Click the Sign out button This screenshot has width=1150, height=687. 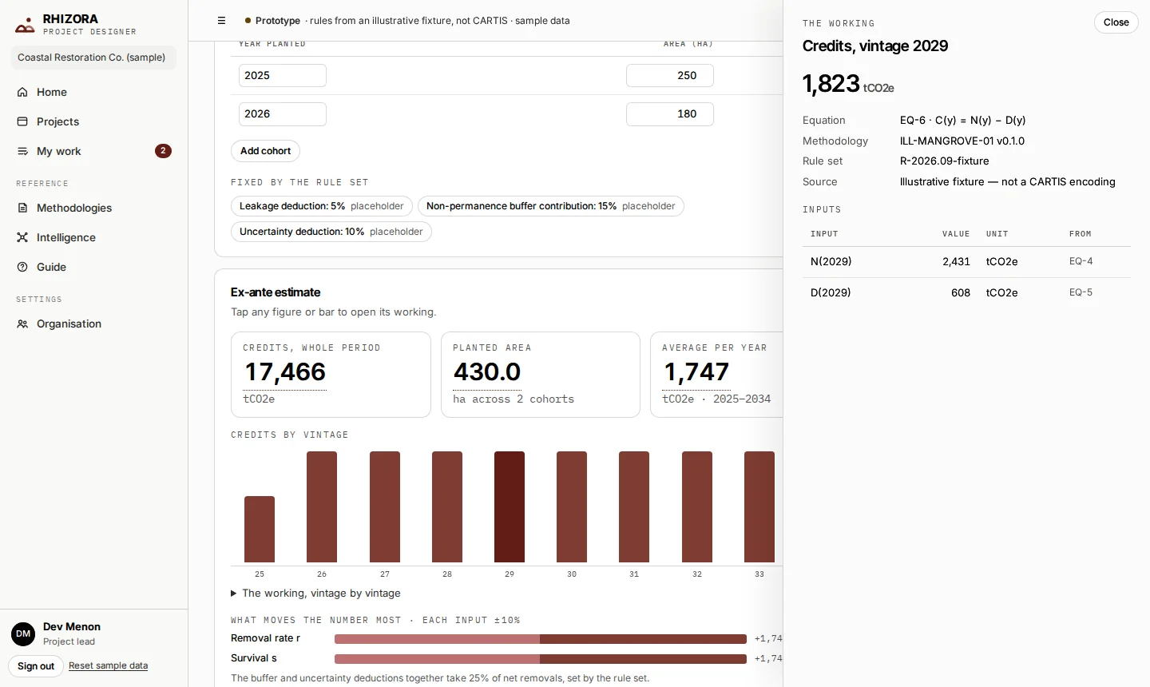pos(36,666)
